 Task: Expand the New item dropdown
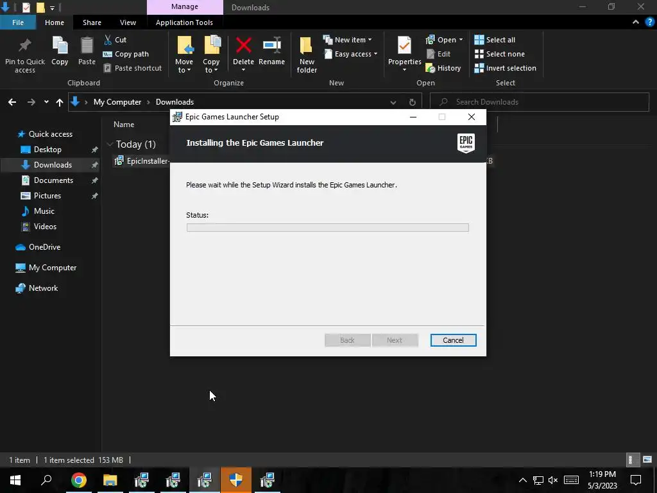(347, 40)
